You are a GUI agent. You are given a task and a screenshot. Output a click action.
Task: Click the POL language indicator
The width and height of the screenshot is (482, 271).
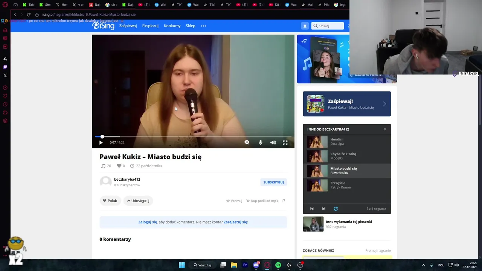441,265
